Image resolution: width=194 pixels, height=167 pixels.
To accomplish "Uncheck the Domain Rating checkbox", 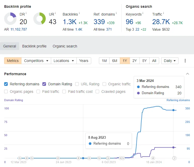I will (44, 84).
